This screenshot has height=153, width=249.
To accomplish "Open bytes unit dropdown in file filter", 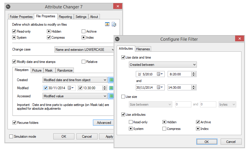I will coord(227,105).
